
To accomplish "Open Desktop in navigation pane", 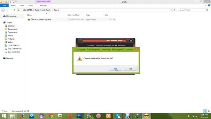I will (11, 26).
